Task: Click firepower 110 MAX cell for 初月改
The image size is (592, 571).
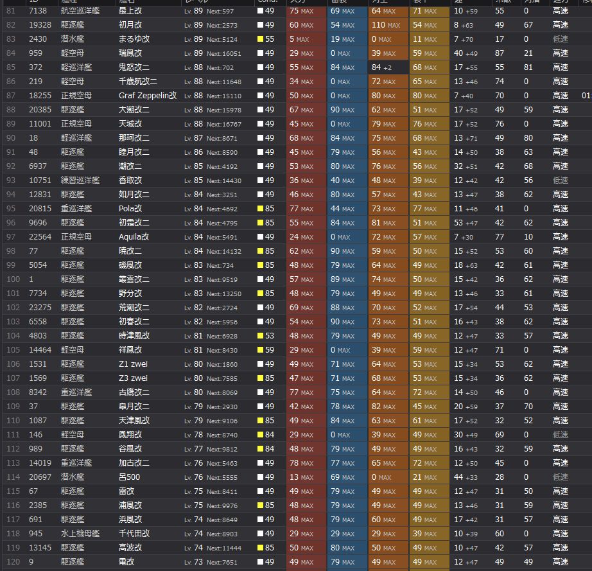Action: point(388,25)
